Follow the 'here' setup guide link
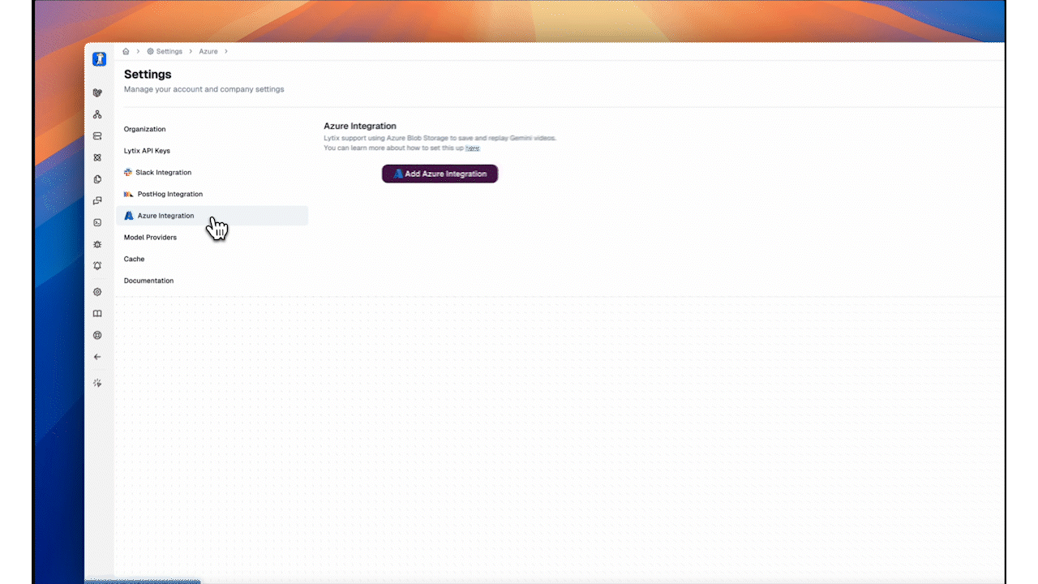Viewport: 1038px width, 584px height. click(x=472, y=148)
